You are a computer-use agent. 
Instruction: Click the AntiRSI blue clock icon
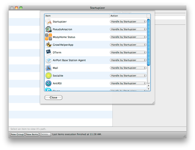[48, 83]
